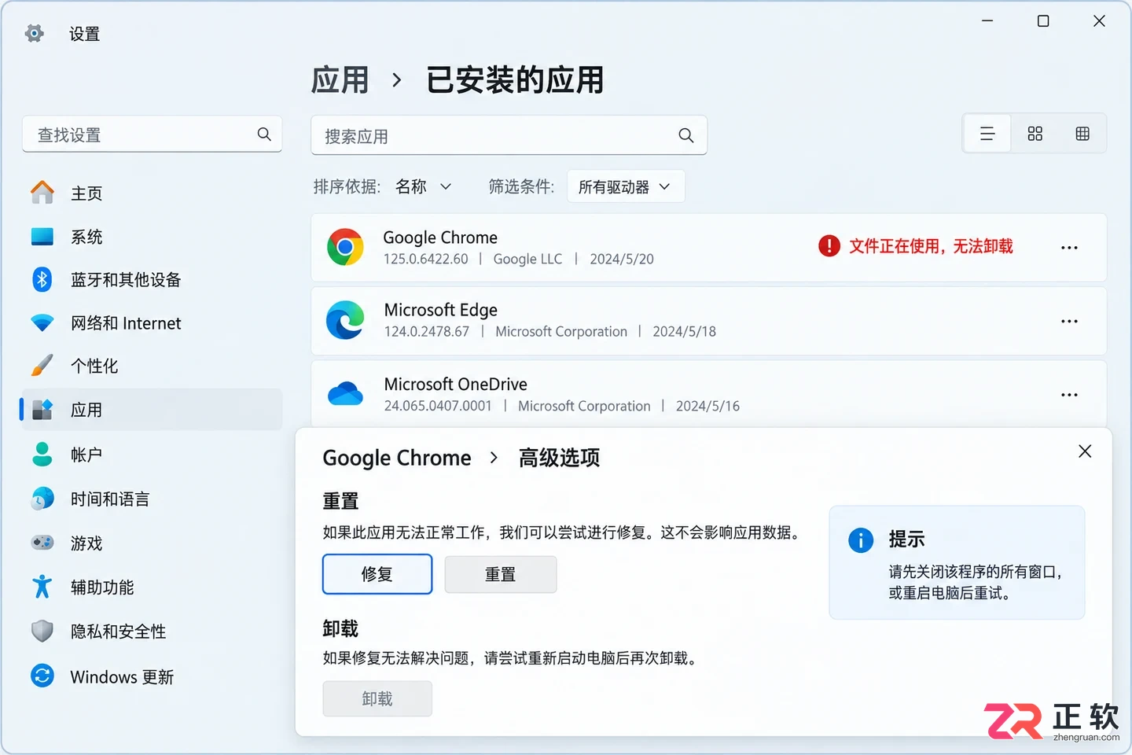Expand the 排序依据 名称 sort dropdown
The height and width of the screenshot is (755, 1132).
point(424,186)
